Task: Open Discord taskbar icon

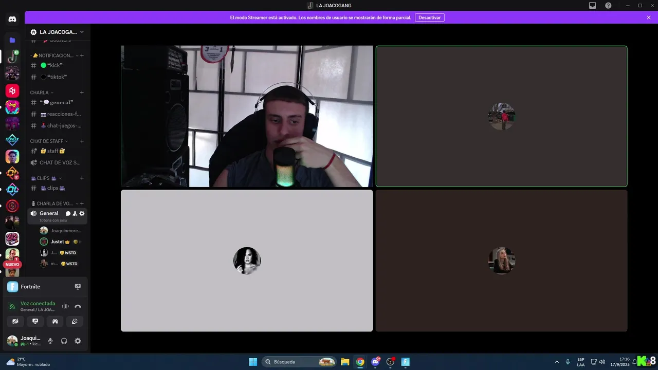Action: (x=375, y=362)
